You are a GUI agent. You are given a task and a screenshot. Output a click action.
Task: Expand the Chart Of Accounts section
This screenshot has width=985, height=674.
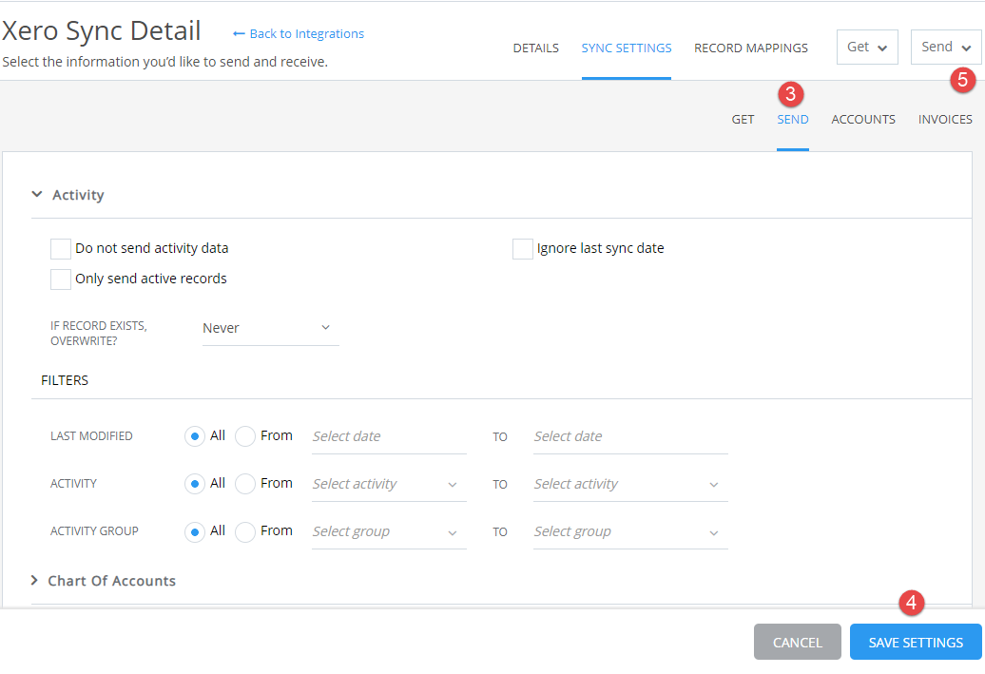pyautogui.click(x=34, y=581)
